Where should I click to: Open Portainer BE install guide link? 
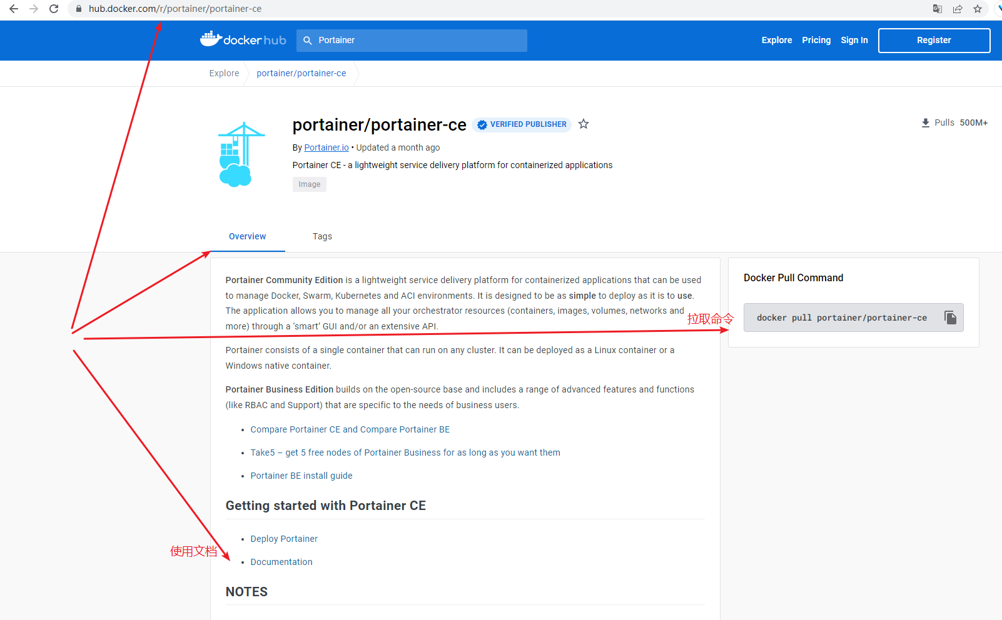pyautogui.click(x=301, y=476)
